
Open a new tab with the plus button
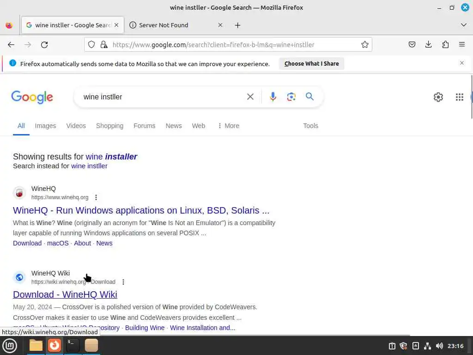(x=238, y=25)
